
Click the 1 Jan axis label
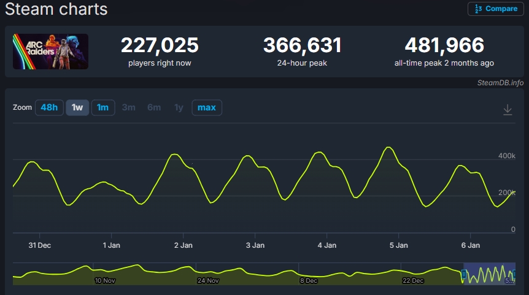[111, 245]
